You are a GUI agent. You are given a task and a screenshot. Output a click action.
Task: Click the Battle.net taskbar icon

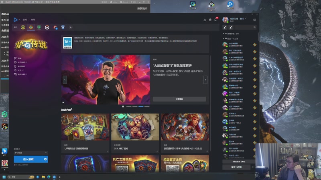pos(54,177)
